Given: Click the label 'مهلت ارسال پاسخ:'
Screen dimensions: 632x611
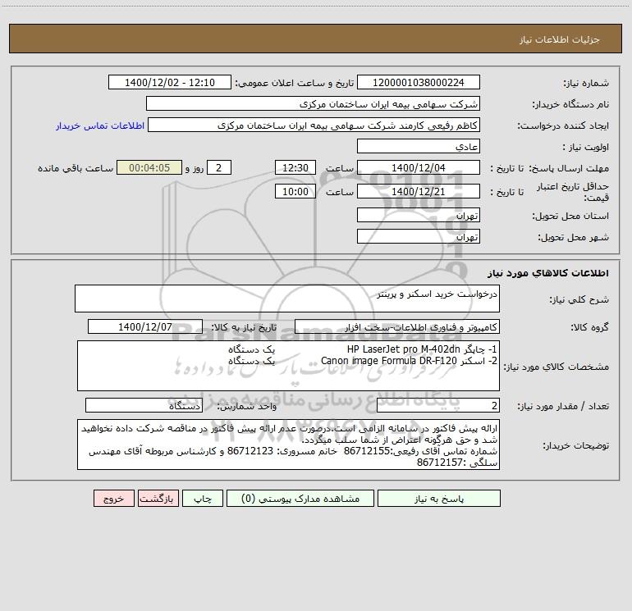Looking at the screenshot, I should click(569, 168).
